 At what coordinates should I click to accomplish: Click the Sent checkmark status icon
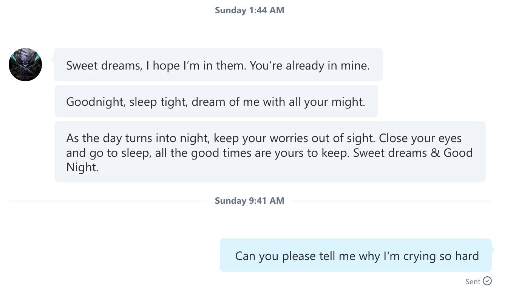487,281
